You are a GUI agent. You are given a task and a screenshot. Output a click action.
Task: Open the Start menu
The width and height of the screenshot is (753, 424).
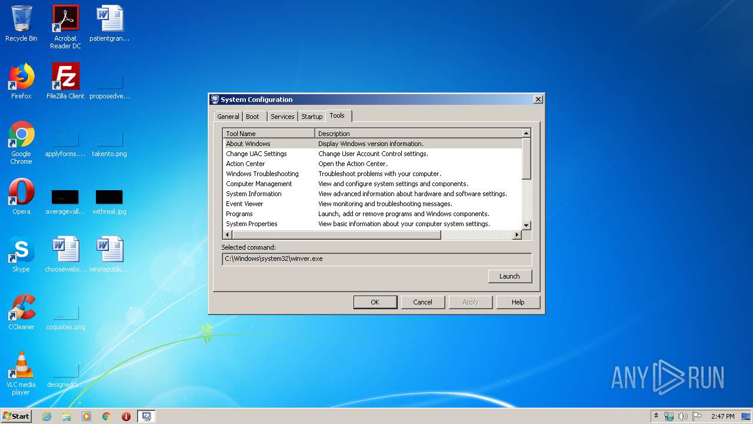[16, 416]
